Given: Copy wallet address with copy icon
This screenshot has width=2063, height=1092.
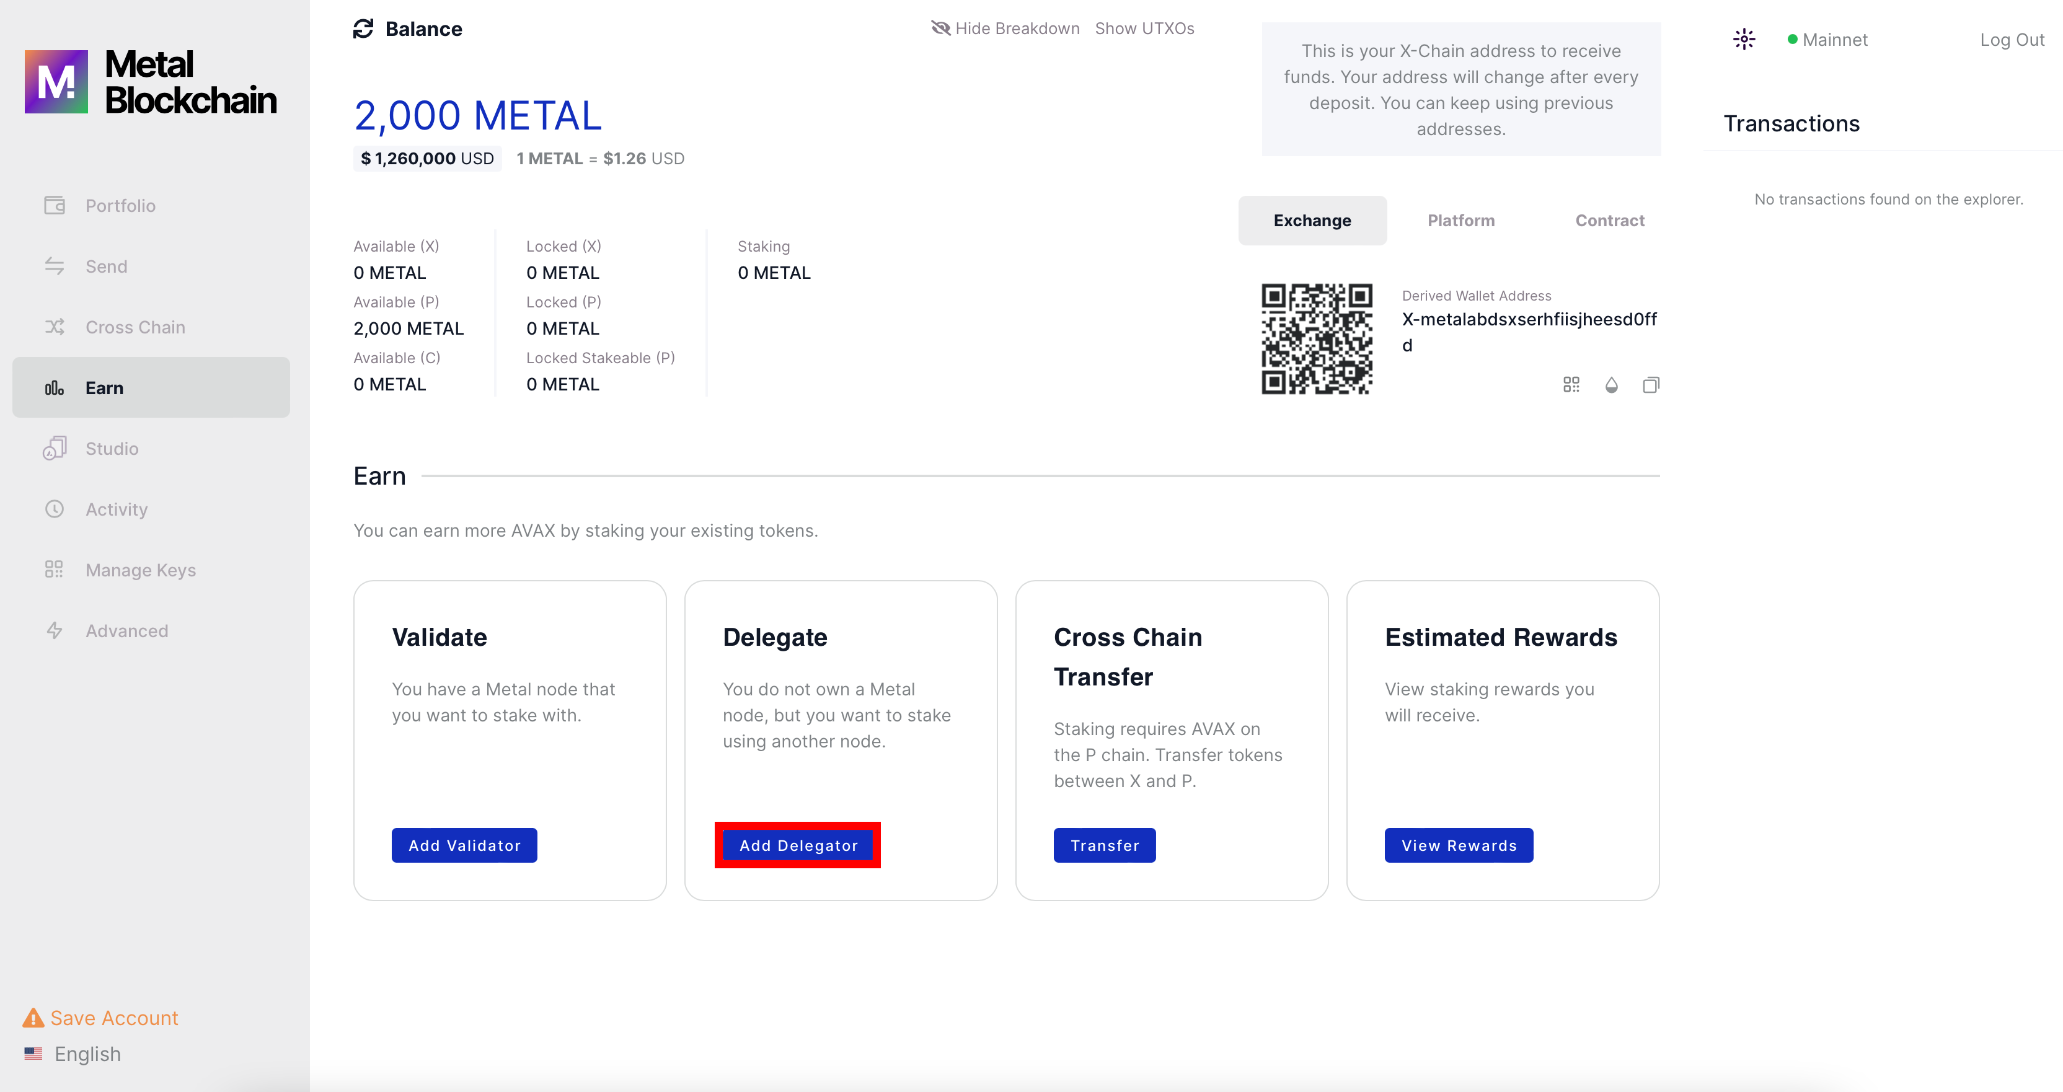Looking at the screenshot, I should (x=1651, y=385).
